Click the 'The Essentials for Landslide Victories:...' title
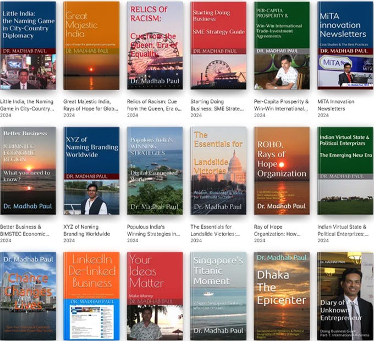374x341 pixels. click(215, 230)
